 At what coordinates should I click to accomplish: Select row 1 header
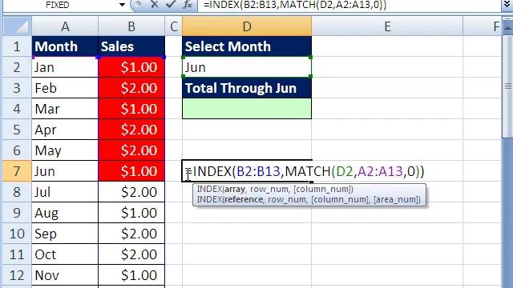coord(17,46)
